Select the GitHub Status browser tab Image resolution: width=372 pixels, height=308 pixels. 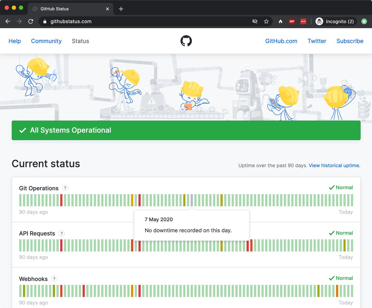[70, 9]
